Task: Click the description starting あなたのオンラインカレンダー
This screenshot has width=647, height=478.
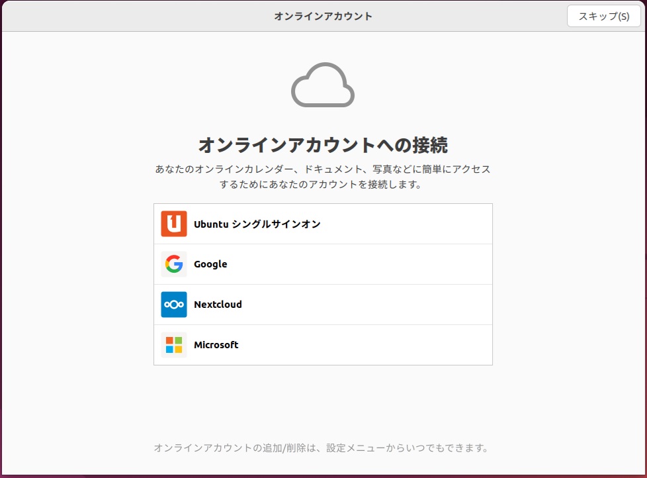Action: [323, 177]
